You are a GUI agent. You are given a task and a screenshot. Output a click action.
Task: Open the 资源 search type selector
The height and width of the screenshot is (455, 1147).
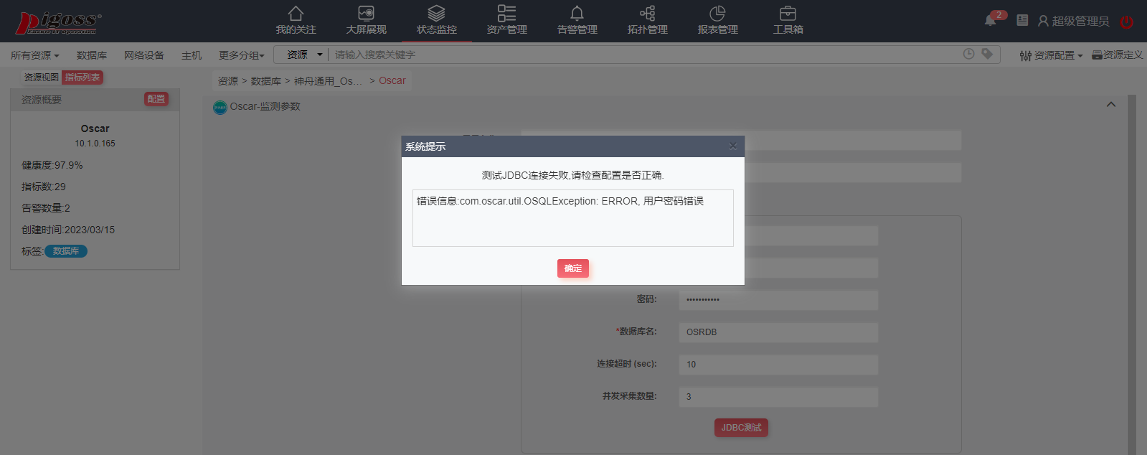click(304, 55)
